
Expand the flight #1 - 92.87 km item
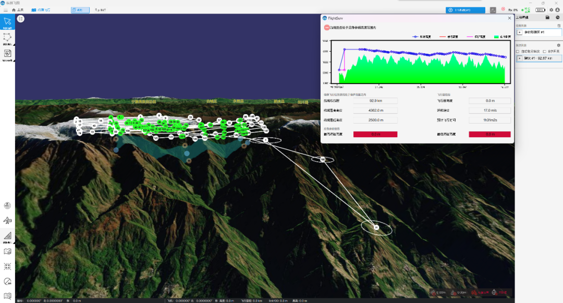tap(519, 58)
